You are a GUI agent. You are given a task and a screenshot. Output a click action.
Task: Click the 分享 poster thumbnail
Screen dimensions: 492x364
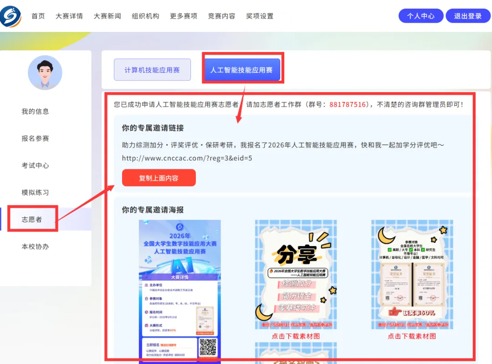point(296,274)
